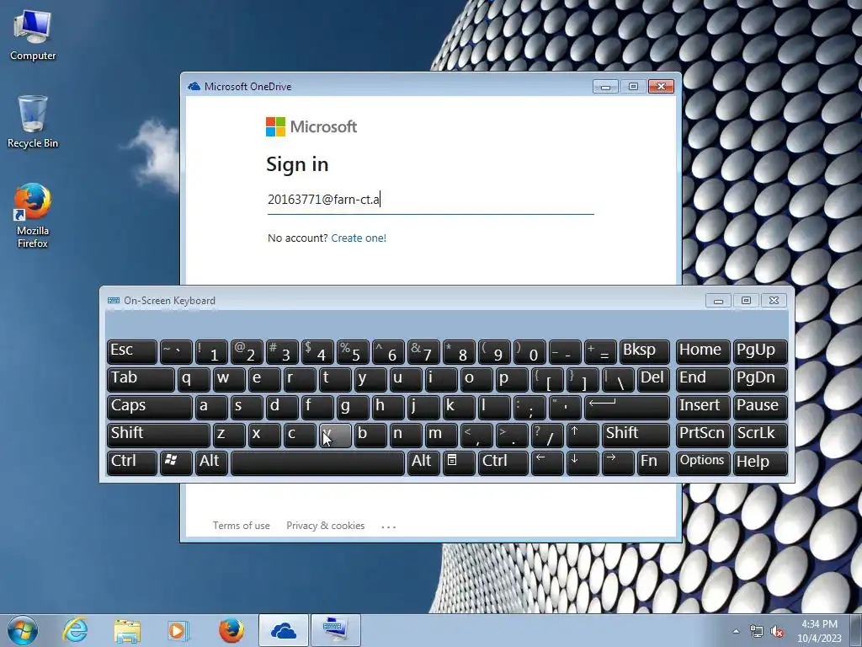Click the email sign-in input field
Viewport: 862px width, 647px height.
point(430,200)
